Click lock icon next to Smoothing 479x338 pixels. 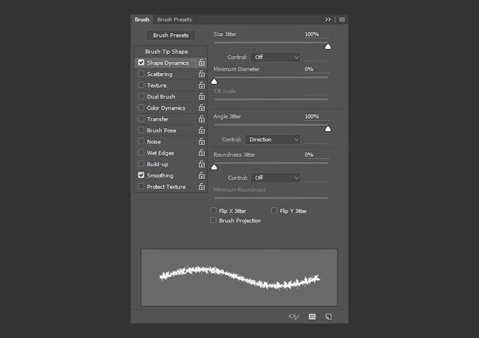[202, 175]
